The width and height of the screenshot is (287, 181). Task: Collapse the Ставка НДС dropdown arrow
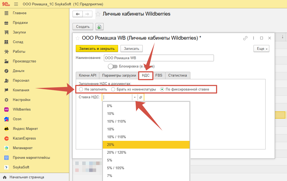[x=135, y=97]
